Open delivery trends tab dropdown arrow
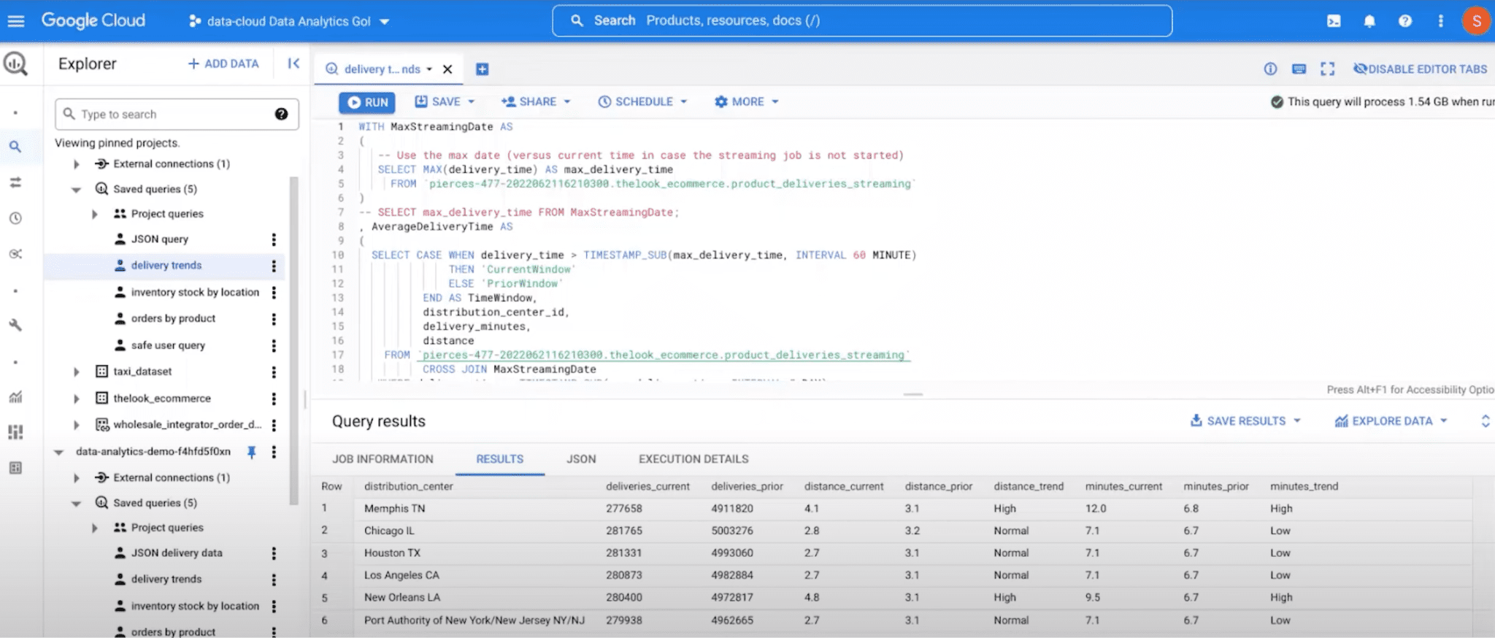This screenshot has width=1495, height=638. pyautogui.click(x=429, y=69)
